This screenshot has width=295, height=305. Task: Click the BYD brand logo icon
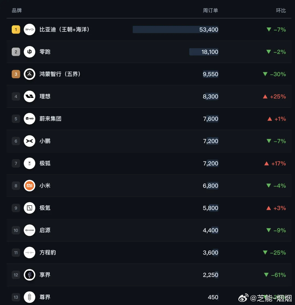29,30
